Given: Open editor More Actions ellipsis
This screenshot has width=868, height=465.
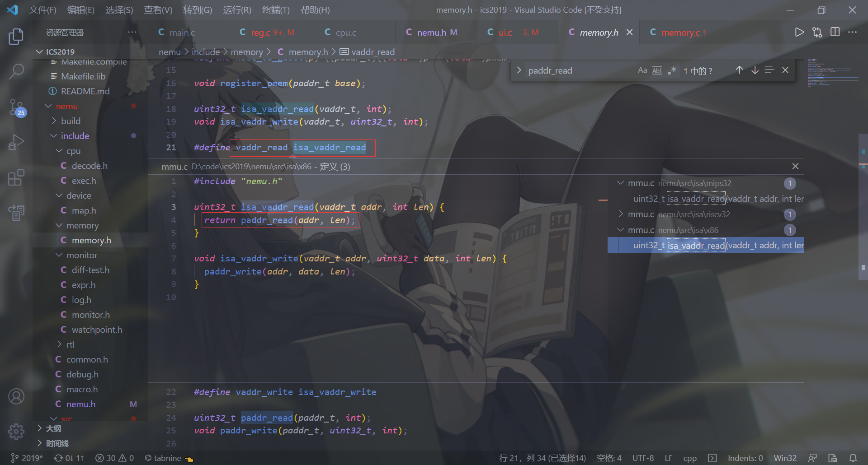Looking at the screenshot, I should click(x=852, y=33).
